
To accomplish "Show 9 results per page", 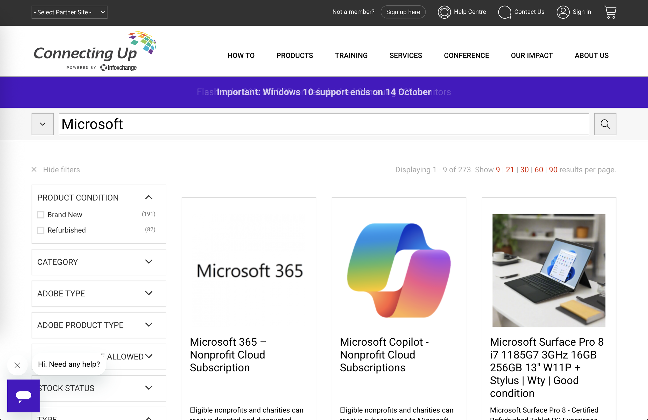I will tap(498, 169).
